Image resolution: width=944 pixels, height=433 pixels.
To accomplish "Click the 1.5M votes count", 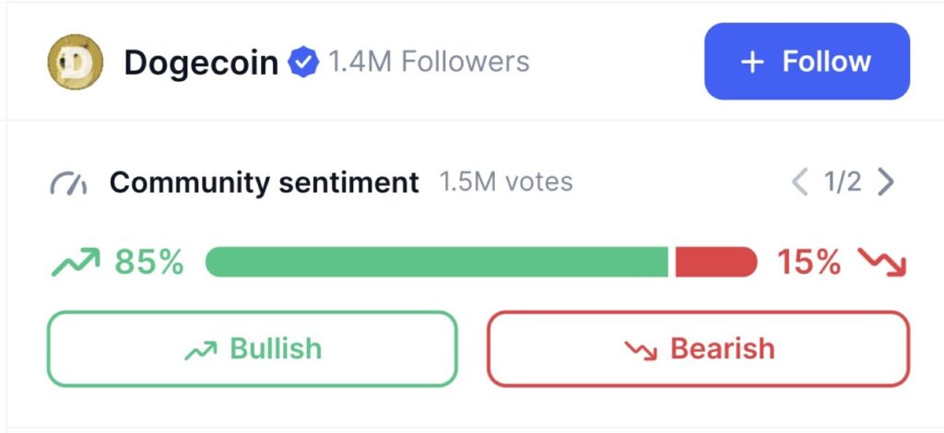I will click(x=505, y=182).
